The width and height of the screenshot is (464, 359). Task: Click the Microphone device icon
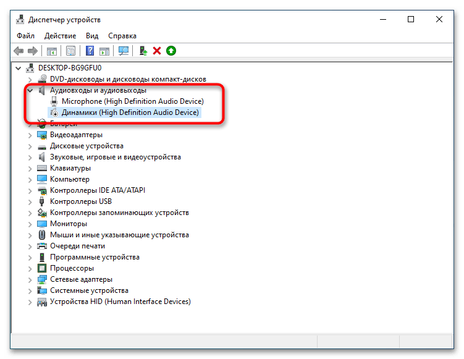point(54,101)
